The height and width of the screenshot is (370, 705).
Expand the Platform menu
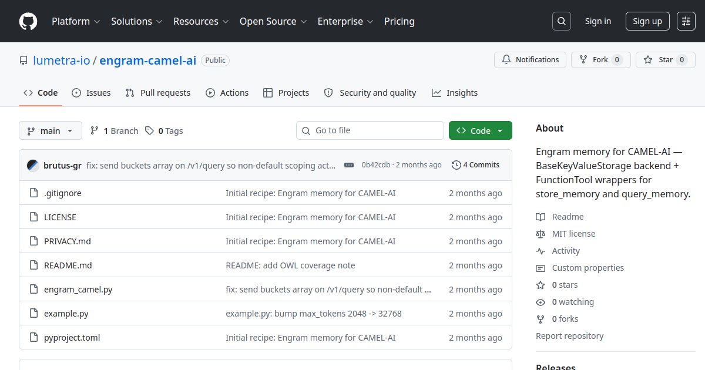point(76,21)
